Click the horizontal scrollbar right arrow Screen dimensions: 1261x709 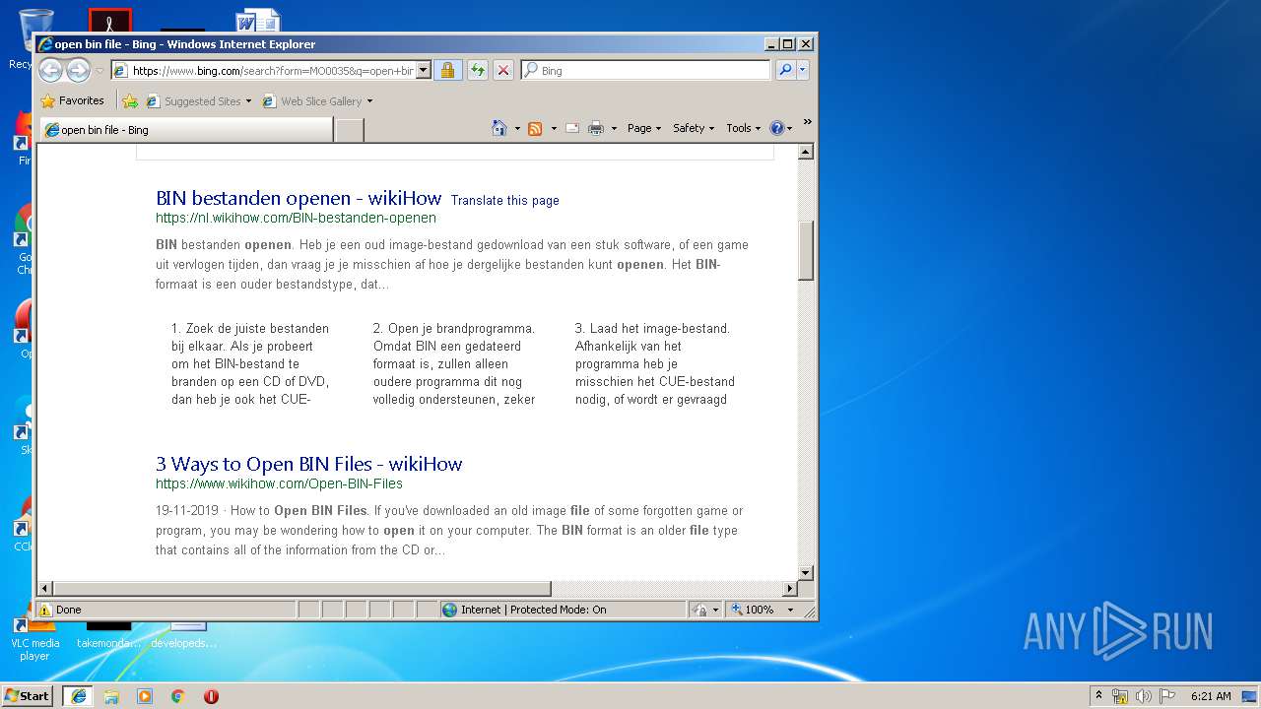coord(789,589)
